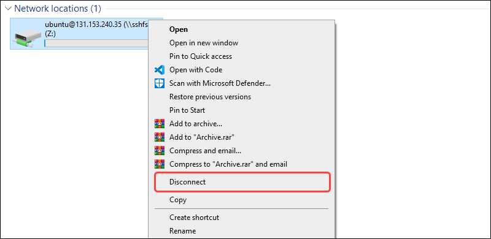
Task: Choose Pin to Start
Action: (187, 110)
